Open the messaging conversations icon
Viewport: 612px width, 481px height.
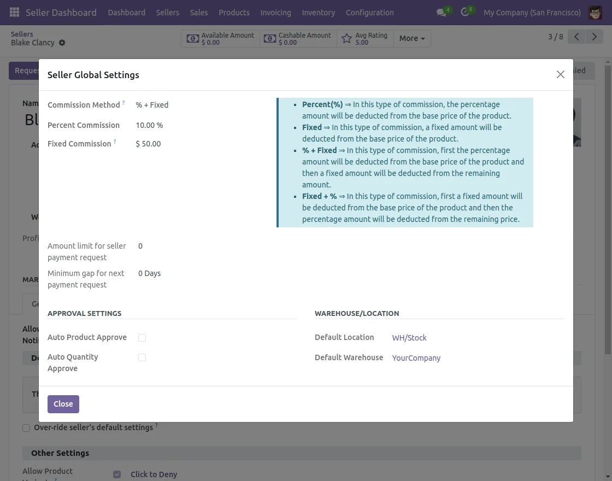(x=440, y=12)
